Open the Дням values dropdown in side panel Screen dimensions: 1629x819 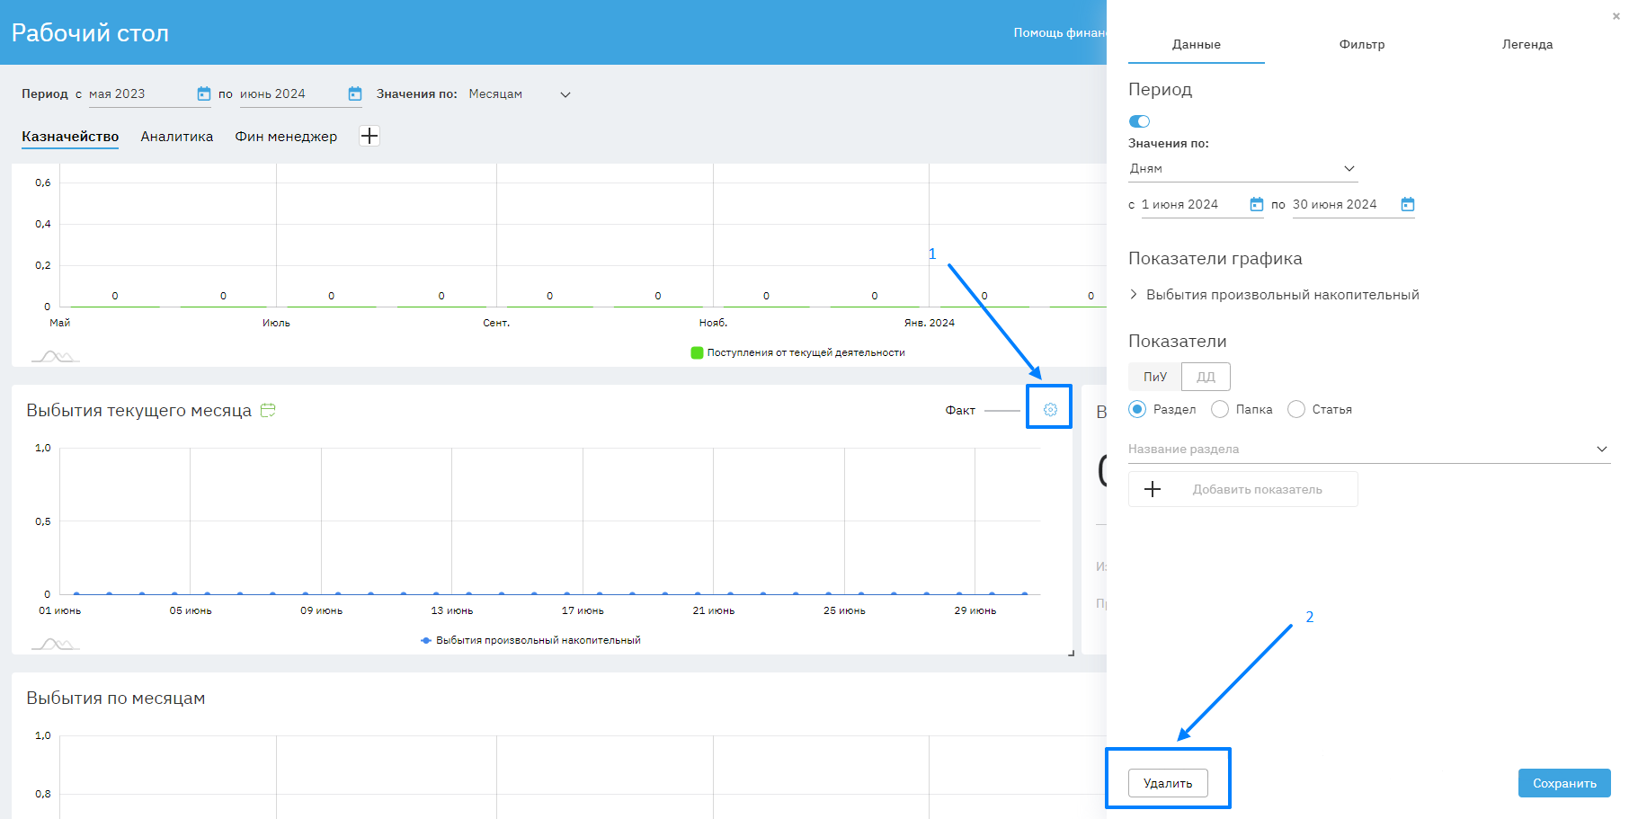click(x=1242, y=169)
